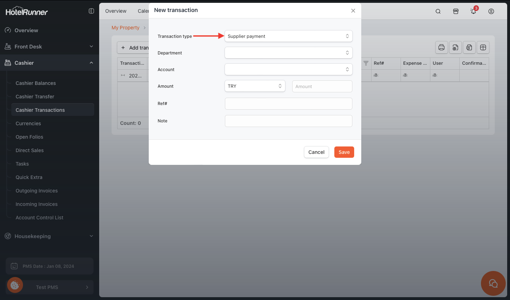Viewport: 510px width, 300px height.
Task: Focus the Amount input field
Action: 322,86
